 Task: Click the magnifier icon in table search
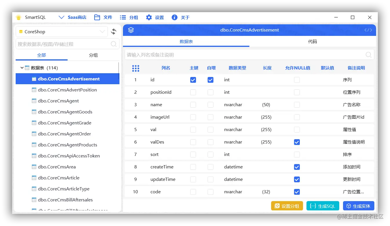114,44
